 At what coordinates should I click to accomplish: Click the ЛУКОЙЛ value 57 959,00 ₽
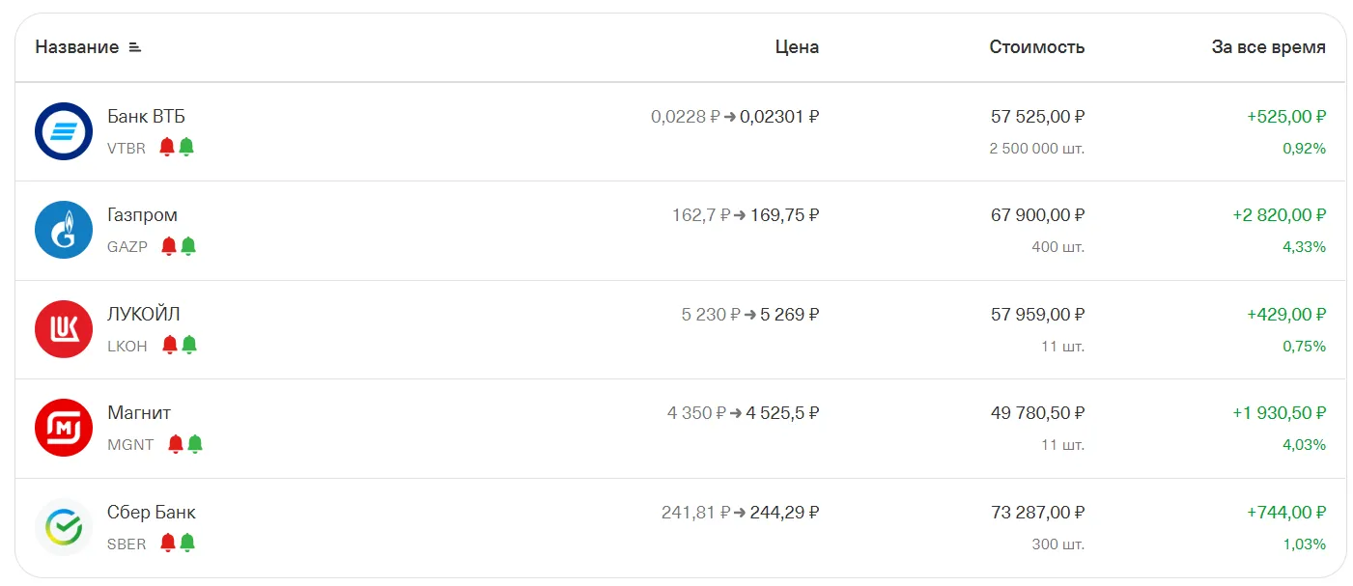1037,315
